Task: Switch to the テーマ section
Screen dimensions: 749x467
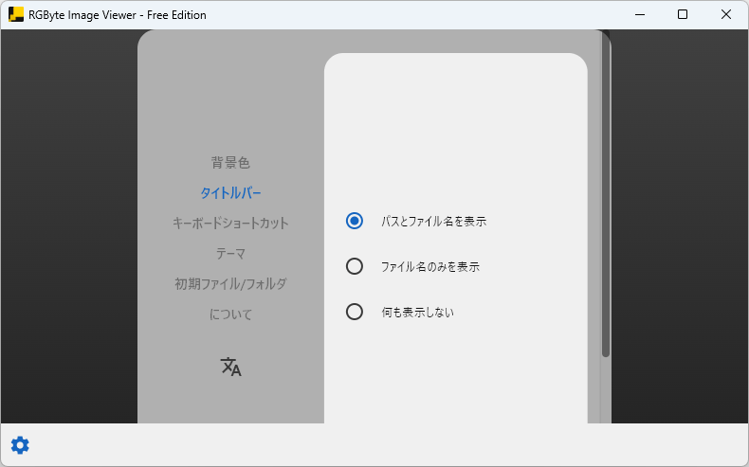Action: pyautogui.click(x=230, y=253)
